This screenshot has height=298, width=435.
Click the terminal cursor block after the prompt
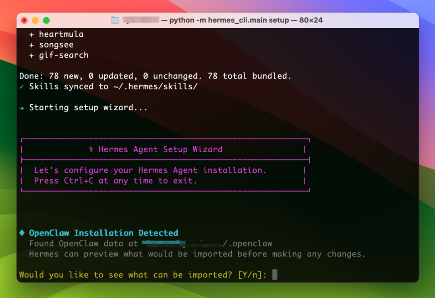[x=275, y=275]
